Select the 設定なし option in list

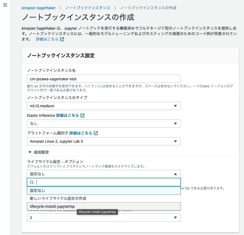coord(104,190)
